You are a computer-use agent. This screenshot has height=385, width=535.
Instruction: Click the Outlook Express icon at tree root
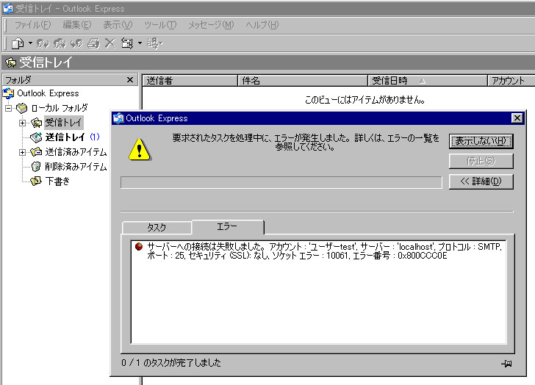[9, 93]
